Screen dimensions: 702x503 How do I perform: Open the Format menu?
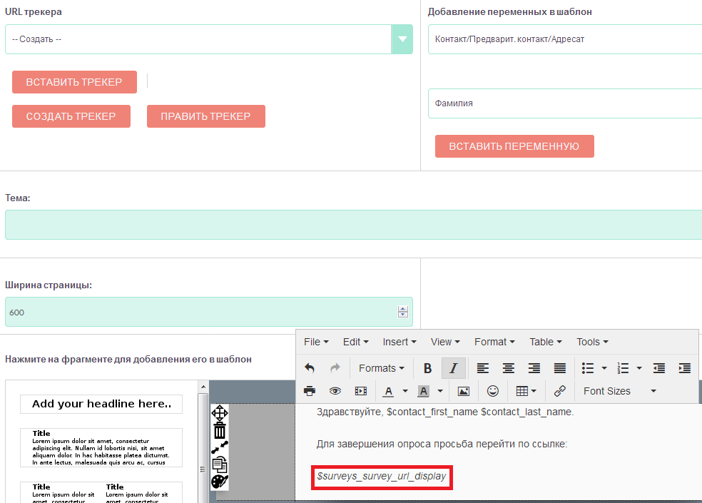point(494,342)
